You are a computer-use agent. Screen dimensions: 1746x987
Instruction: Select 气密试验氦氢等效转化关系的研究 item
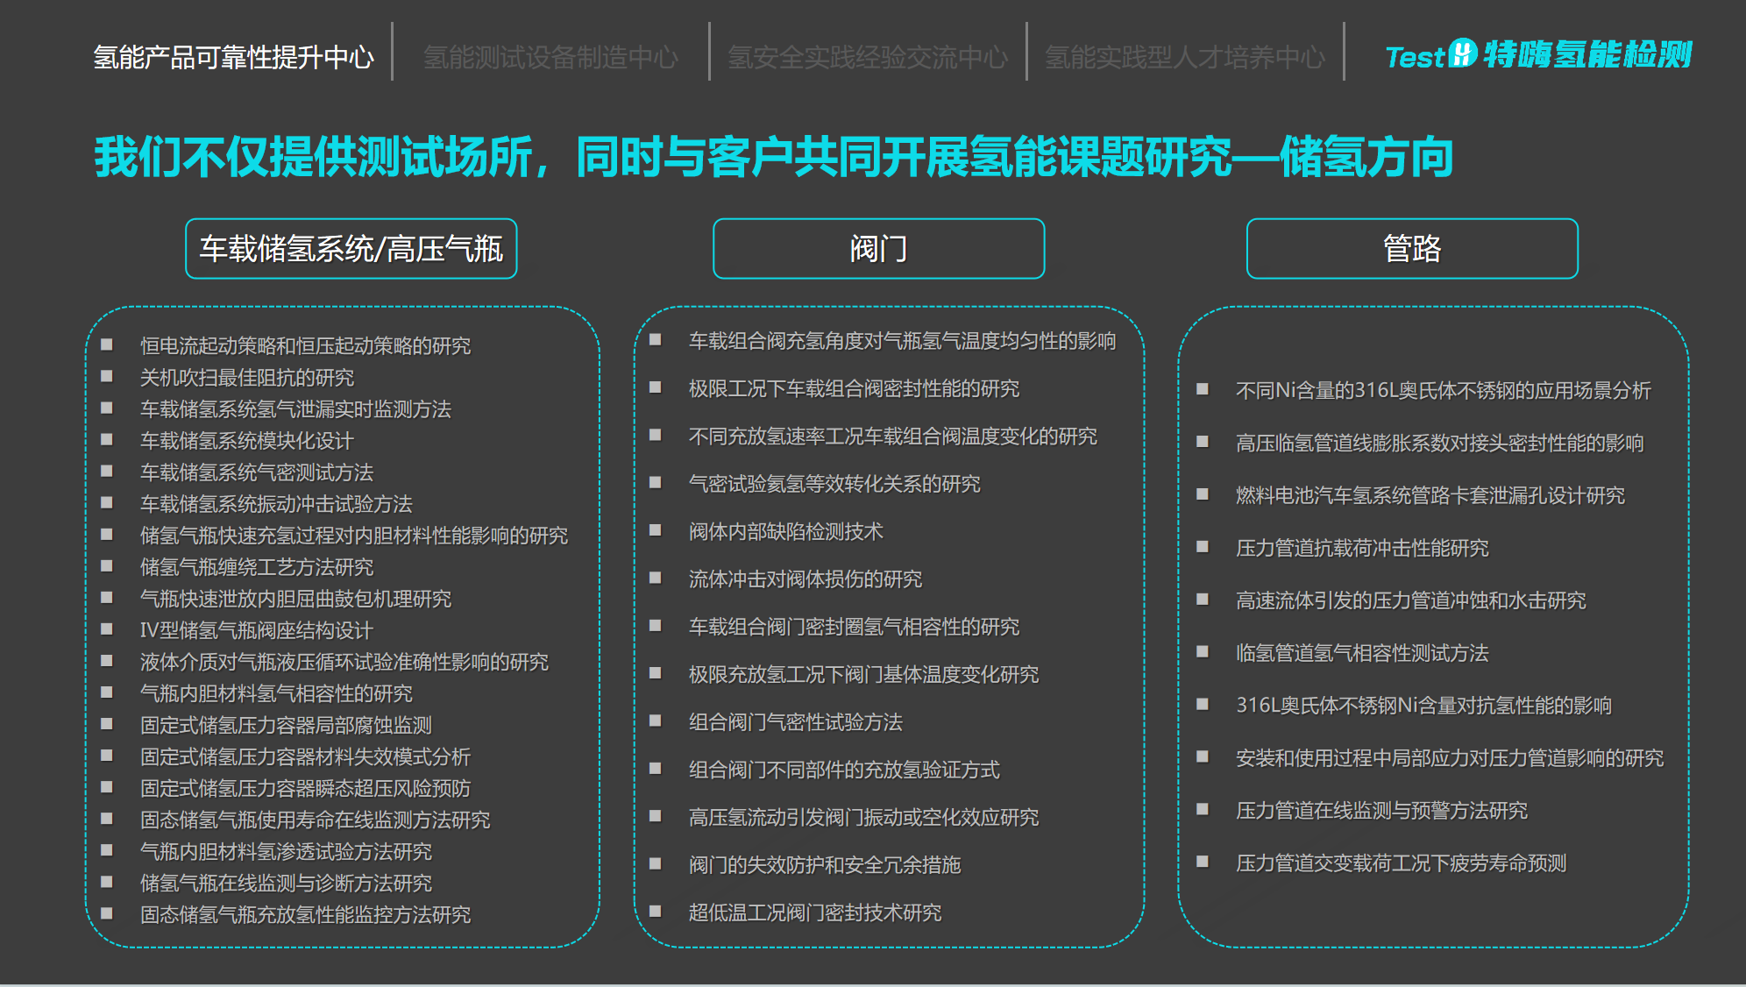click(834, 484)
